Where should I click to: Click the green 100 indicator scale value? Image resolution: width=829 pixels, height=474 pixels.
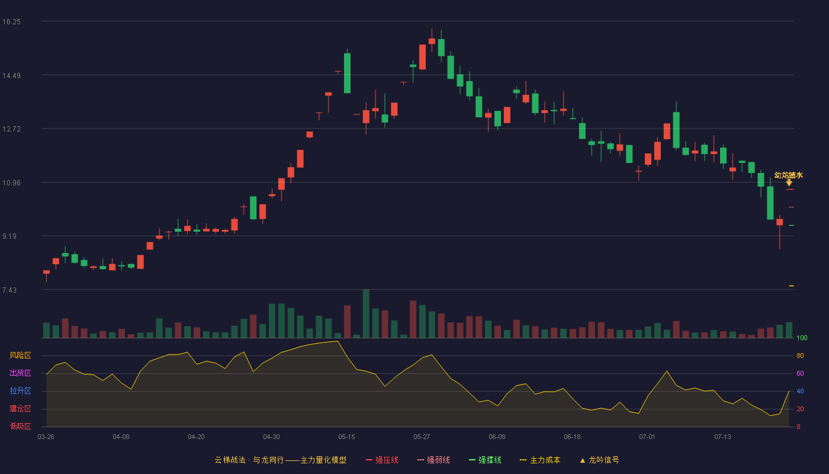coord(802,338)
